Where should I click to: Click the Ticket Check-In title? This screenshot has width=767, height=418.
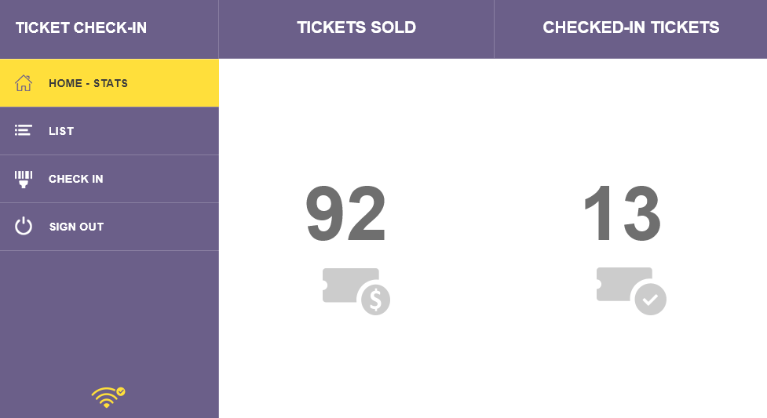pos(81,28)
